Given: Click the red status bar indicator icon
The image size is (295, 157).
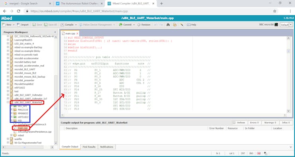Looking at the screenshot, I should [x=259, y=153].
